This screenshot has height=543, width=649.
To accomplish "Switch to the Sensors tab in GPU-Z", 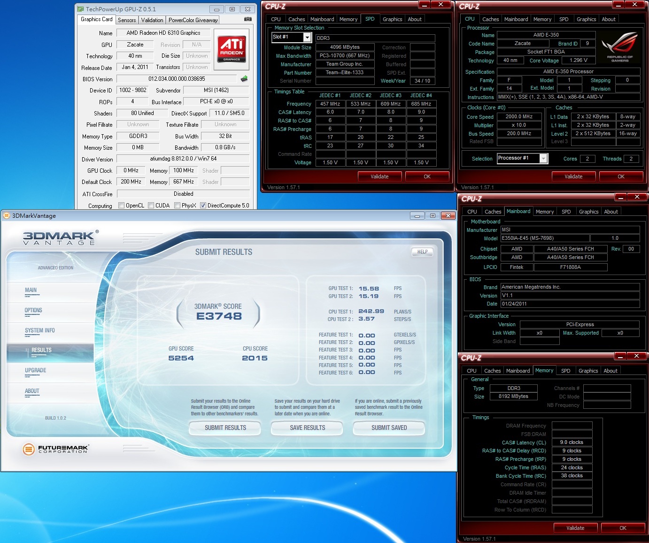I will coord(127,20).
